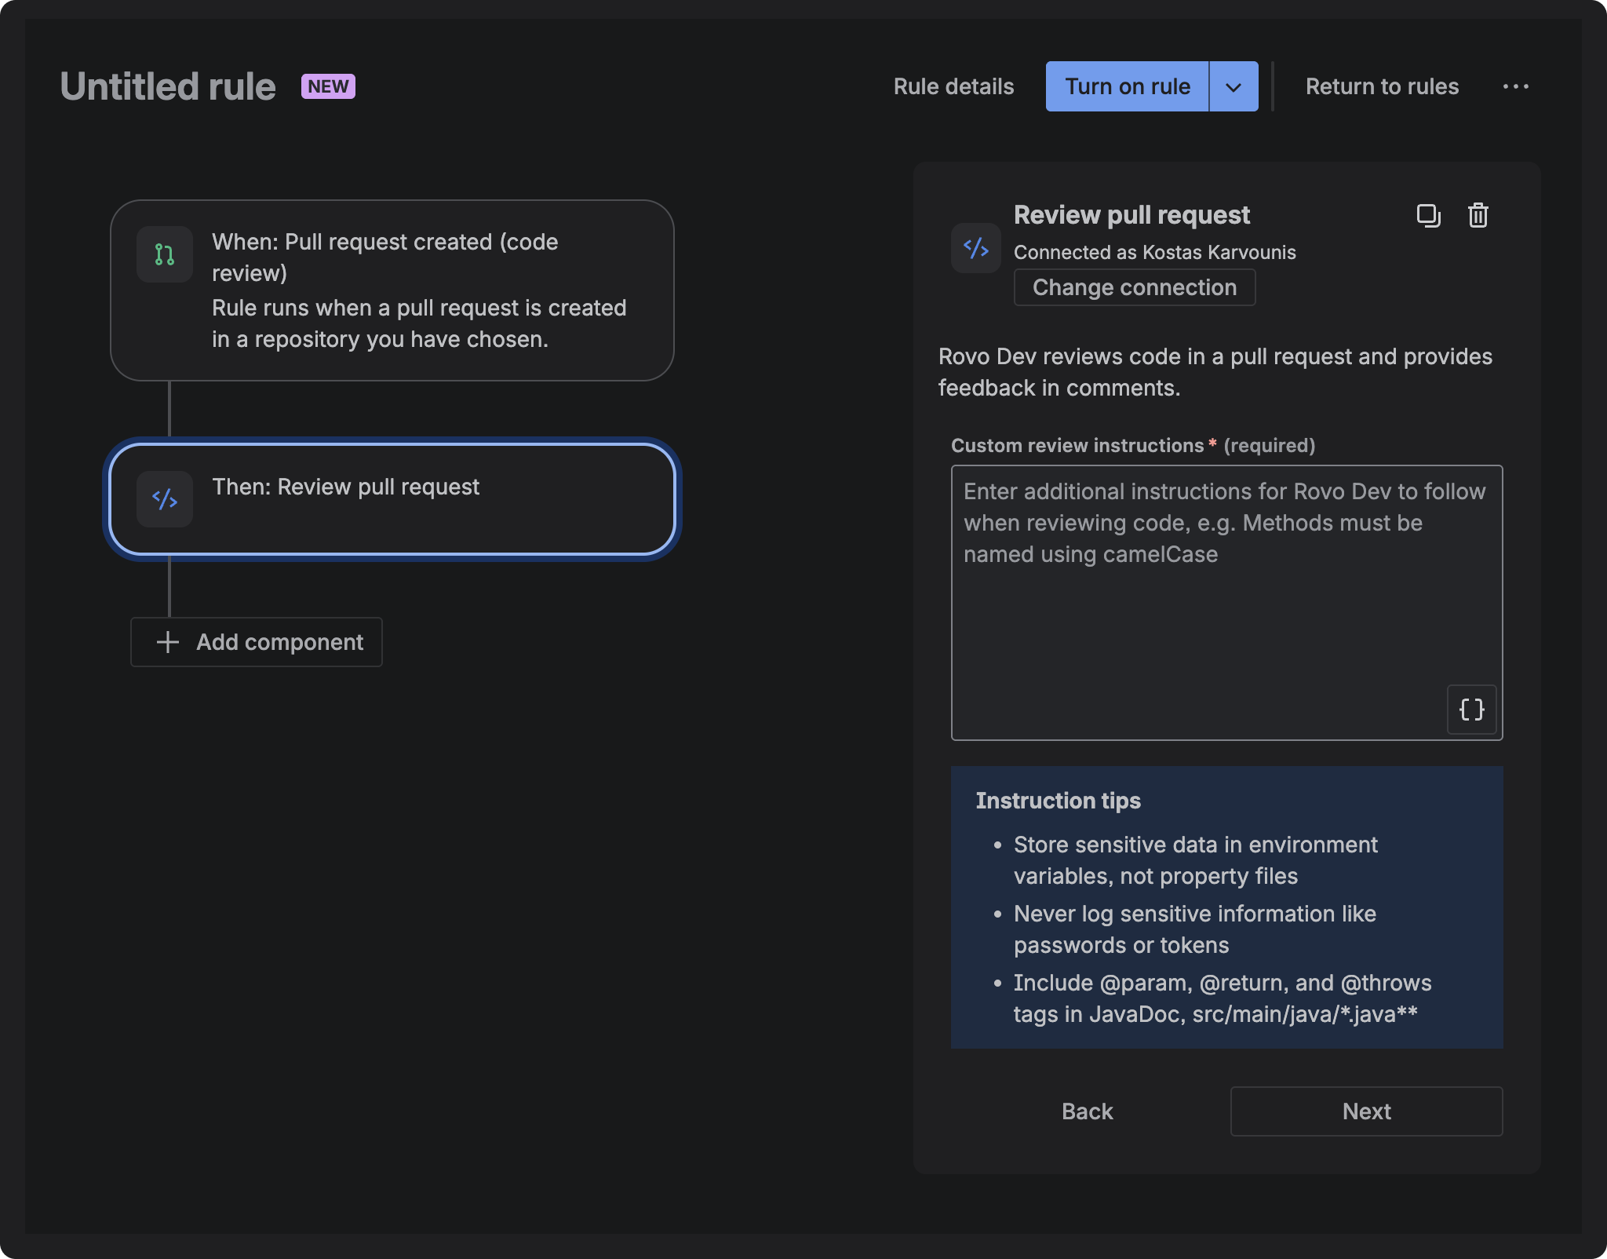Select the Then Review pull request card

[392, 499]
